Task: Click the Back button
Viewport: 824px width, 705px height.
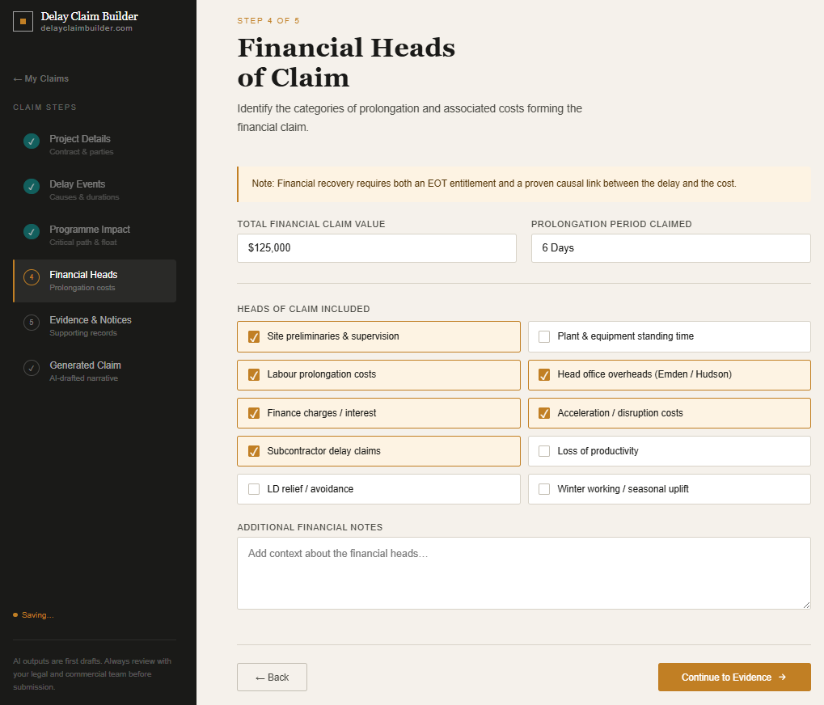Action: [x=272, y=677]
